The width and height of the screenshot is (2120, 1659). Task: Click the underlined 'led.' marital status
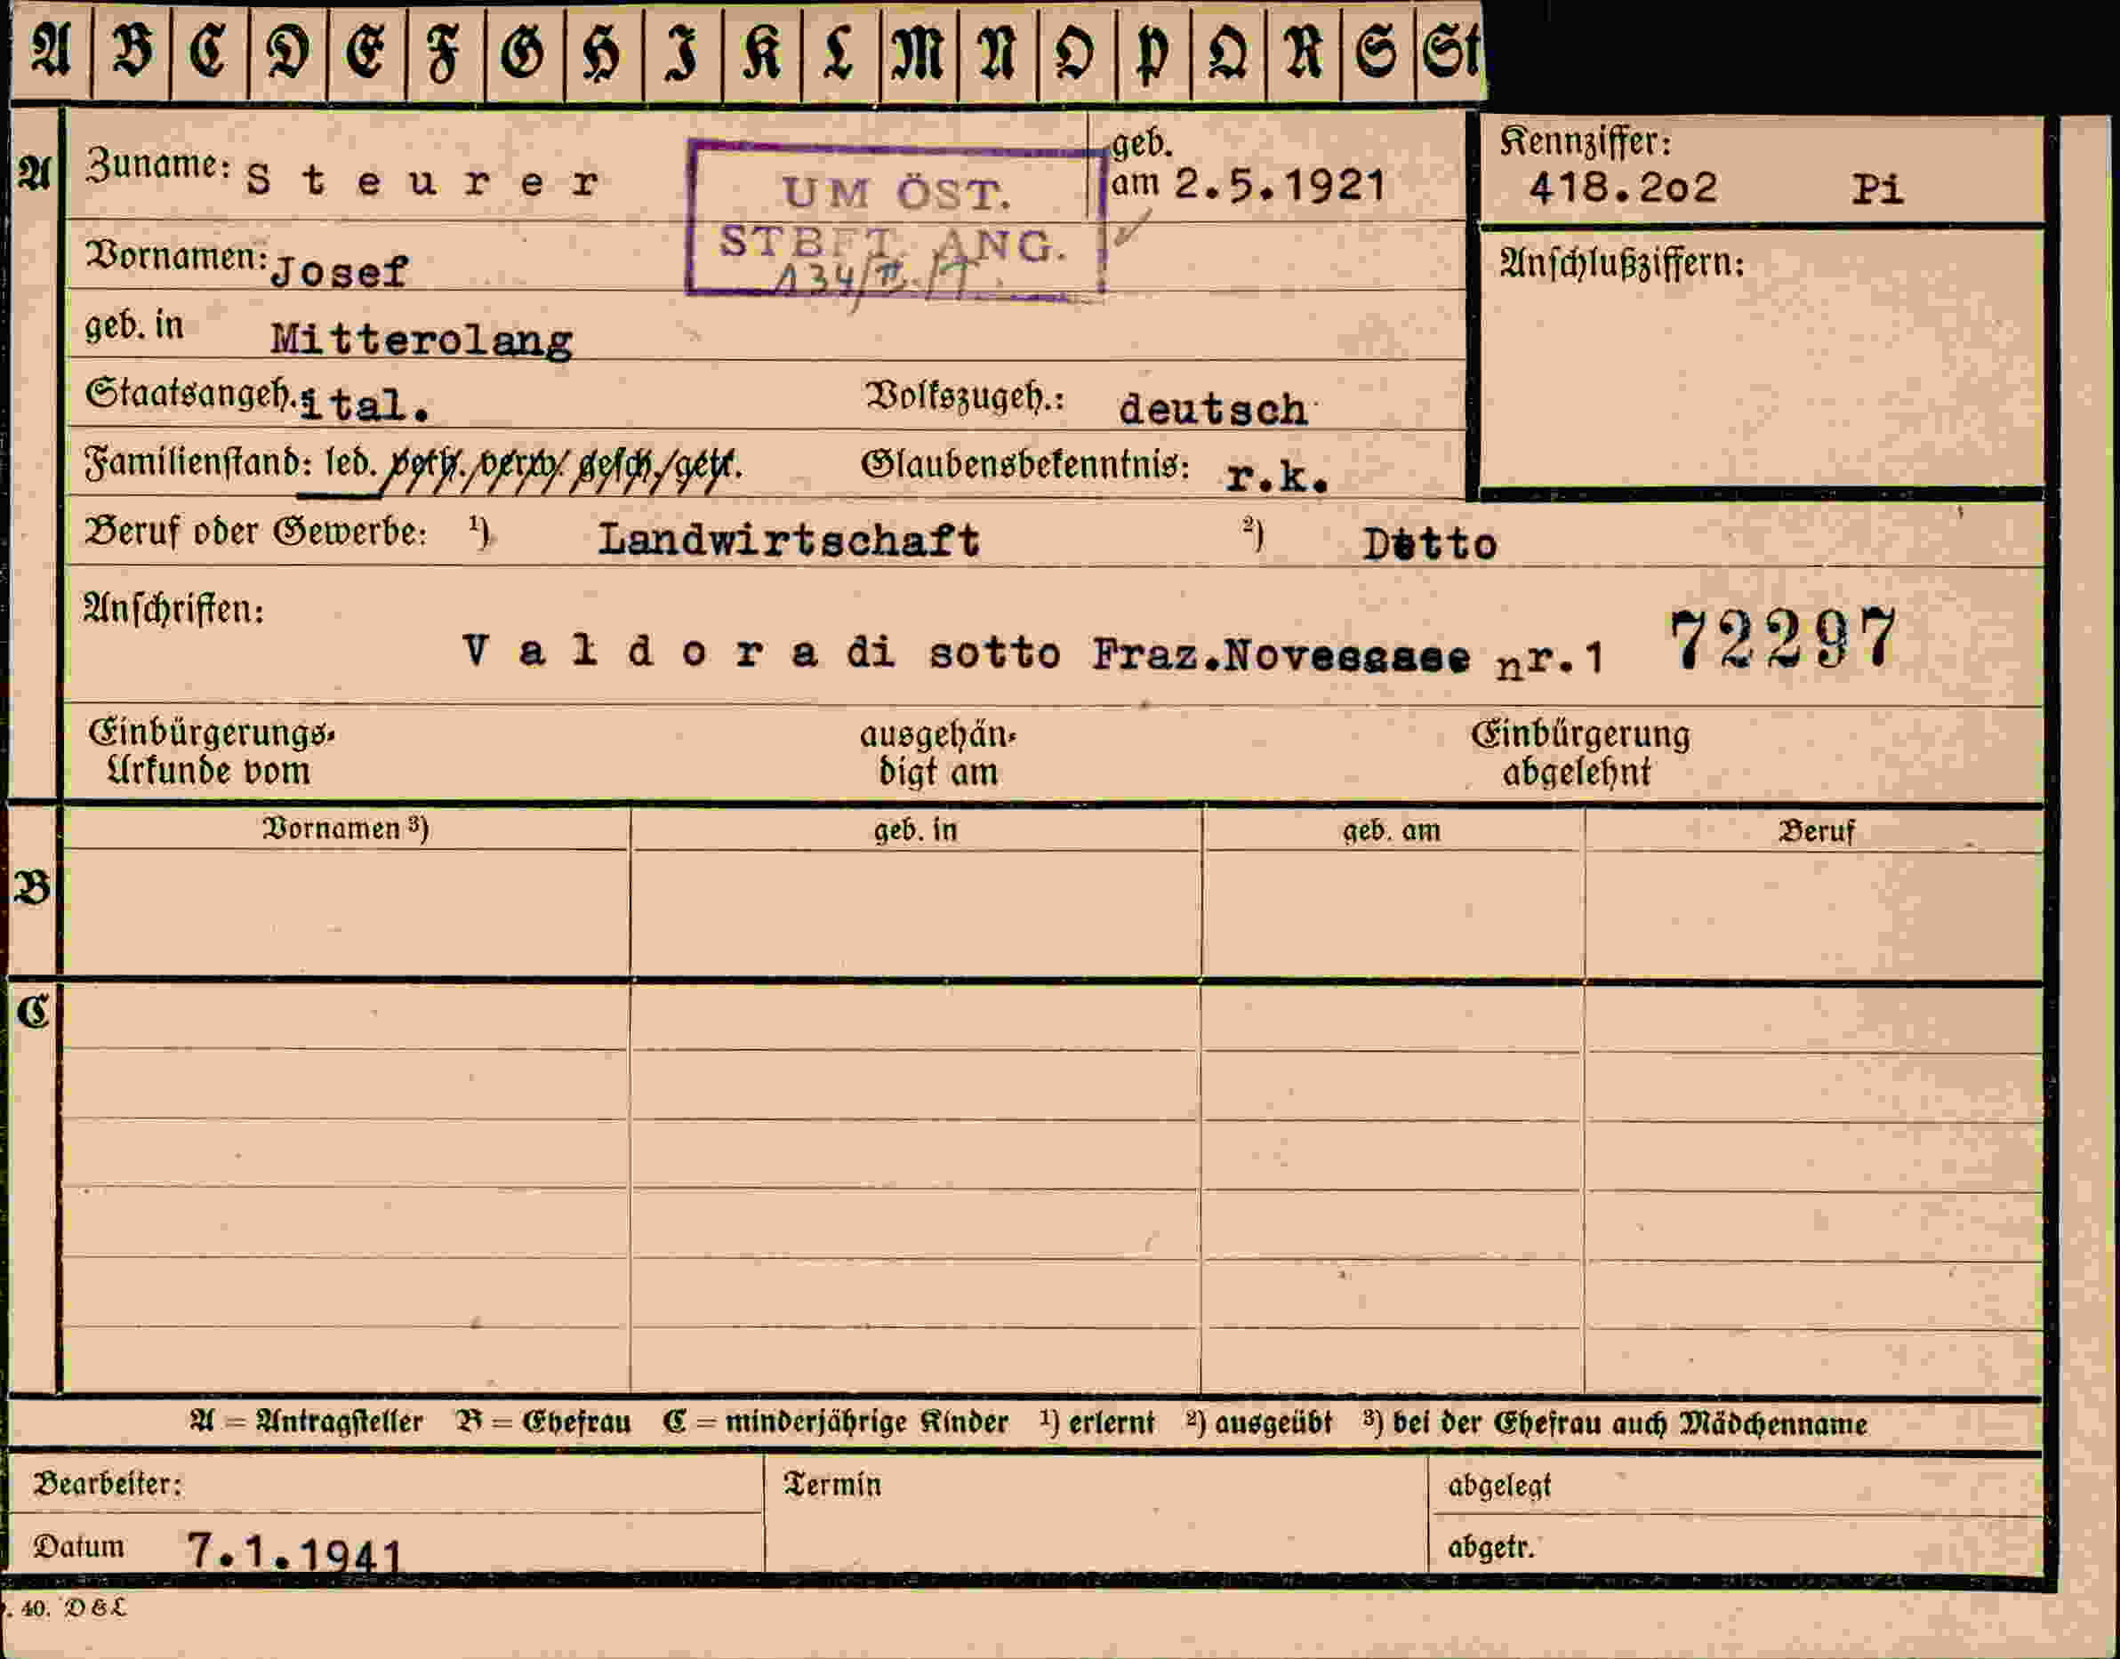(x=350, y=463)
